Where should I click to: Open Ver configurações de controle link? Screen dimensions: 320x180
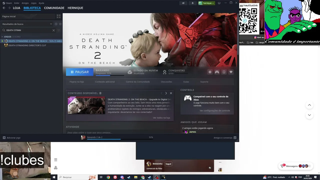point(215,110)
